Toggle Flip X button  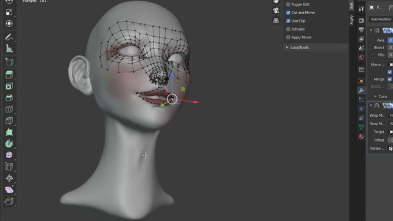point(391,55)
